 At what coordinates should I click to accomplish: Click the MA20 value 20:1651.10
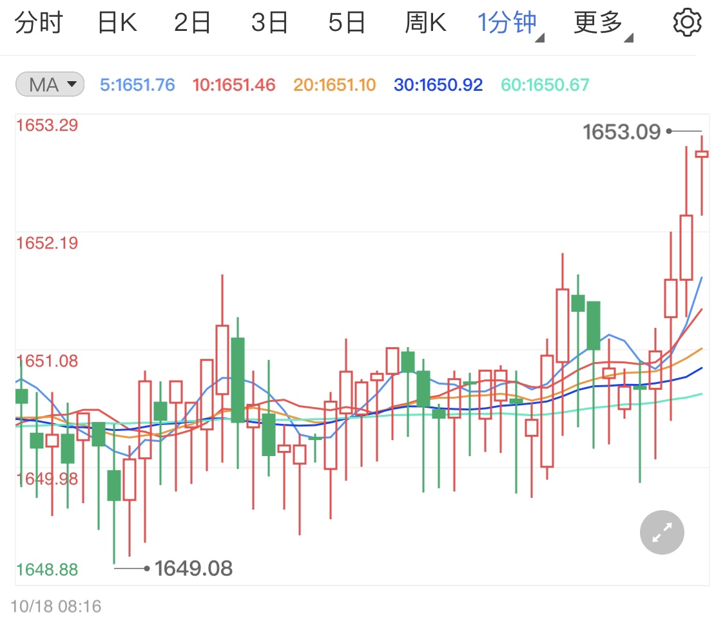pyautogui.click(x=334, y=85)
